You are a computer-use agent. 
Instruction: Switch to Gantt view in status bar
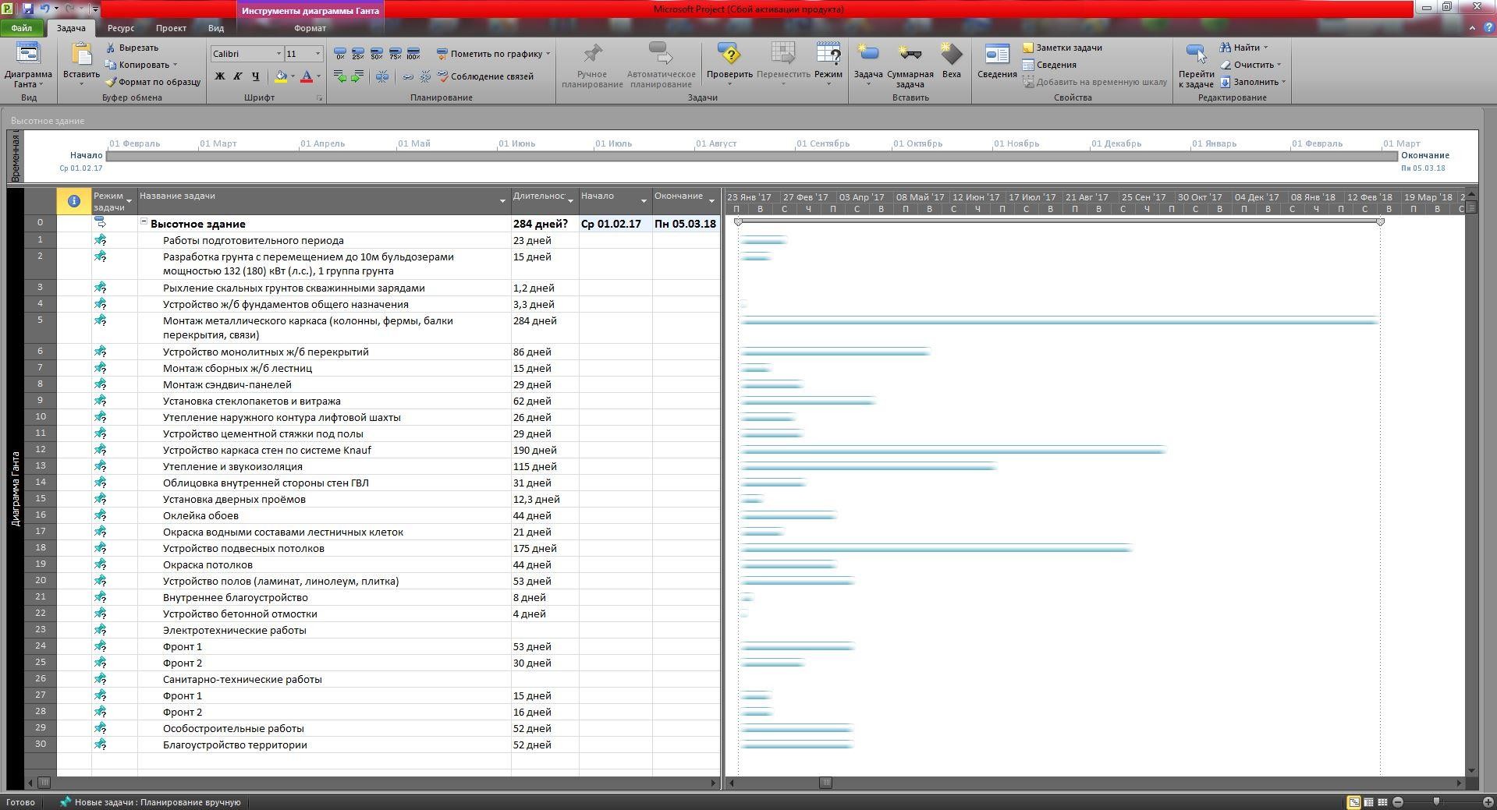click(x=1353, y=802)
